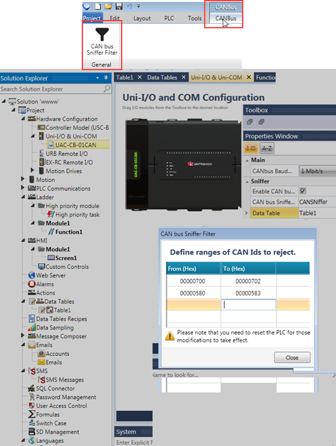Click the Save icon in quick access toolbar
The height and width of the screenshot is (446, 336).
(119, 6)
